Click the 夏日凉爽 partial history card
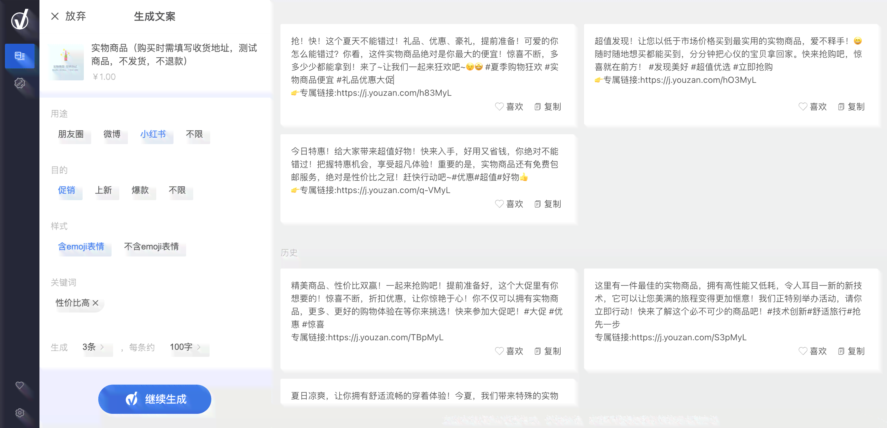The image size is (887, 428). [x=428, y=393]
